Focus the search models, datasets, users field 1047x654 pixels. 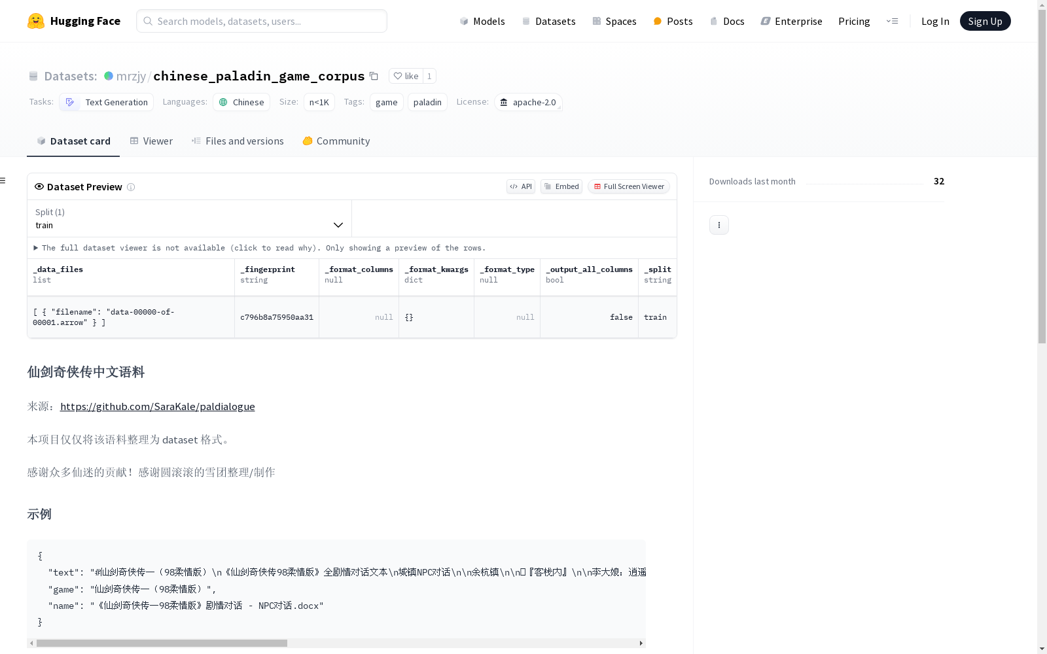[x=262, y=21]
